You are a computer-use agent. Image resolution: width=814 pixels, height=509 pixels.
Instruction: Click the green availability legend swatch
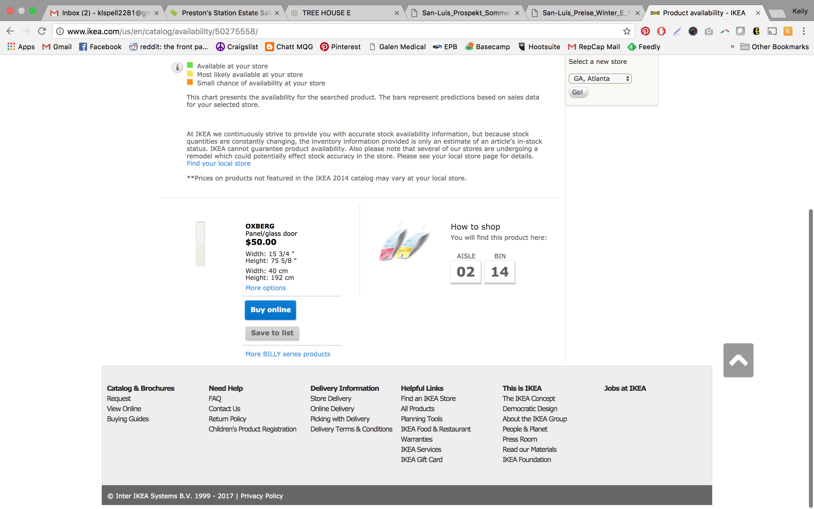[x=190, y=65]
